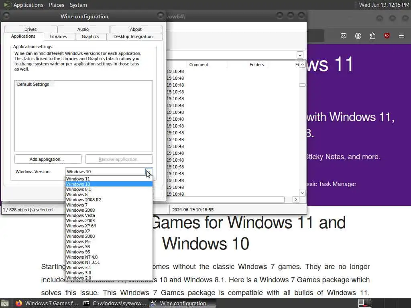Choose Windows 2003 option

click(x=109, y=221)
